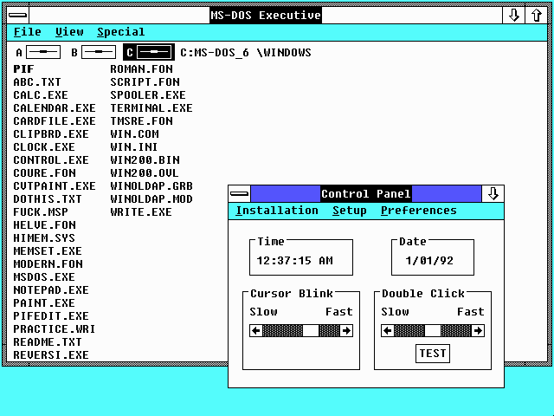
Task: Select TMSRE.FON in the file list
Action: pyautogui.click(x=141, y=121)
